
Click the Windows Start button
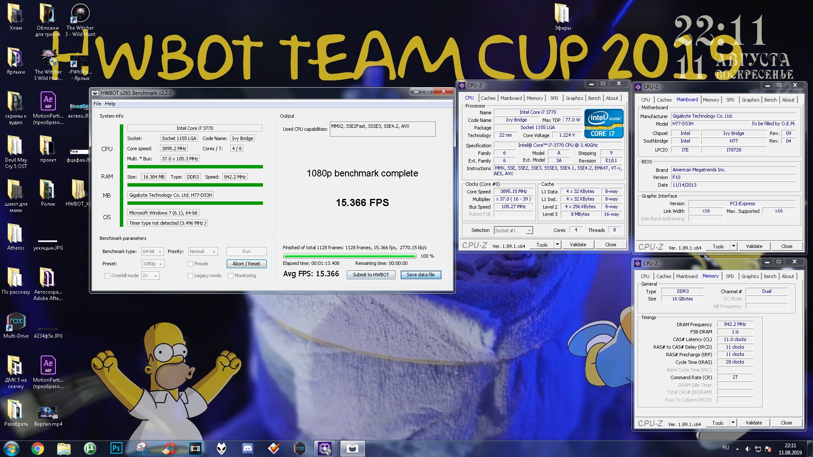click(11, 448)
